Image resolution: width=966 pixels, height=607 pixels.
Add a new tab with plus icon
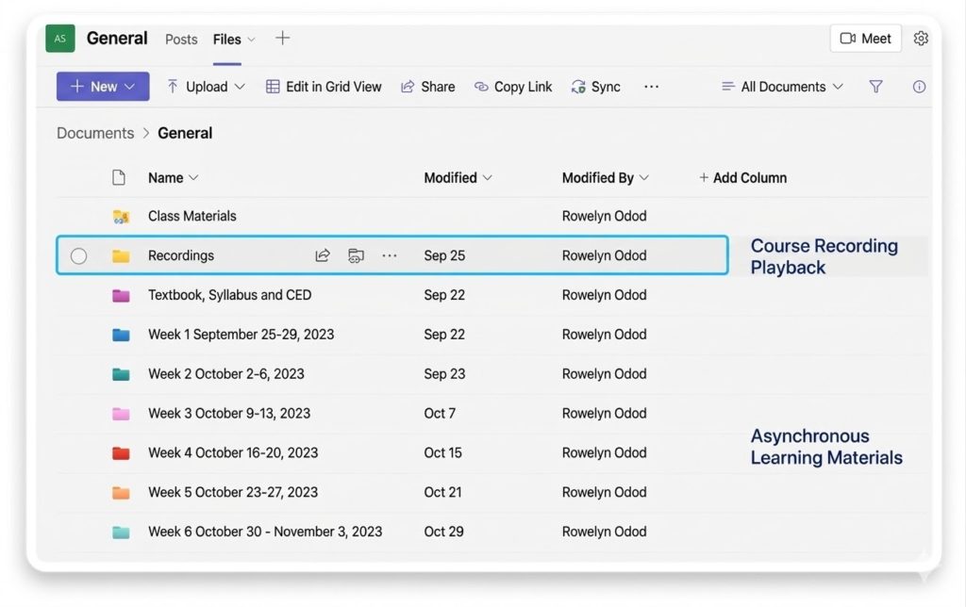(x=282, y=39)
